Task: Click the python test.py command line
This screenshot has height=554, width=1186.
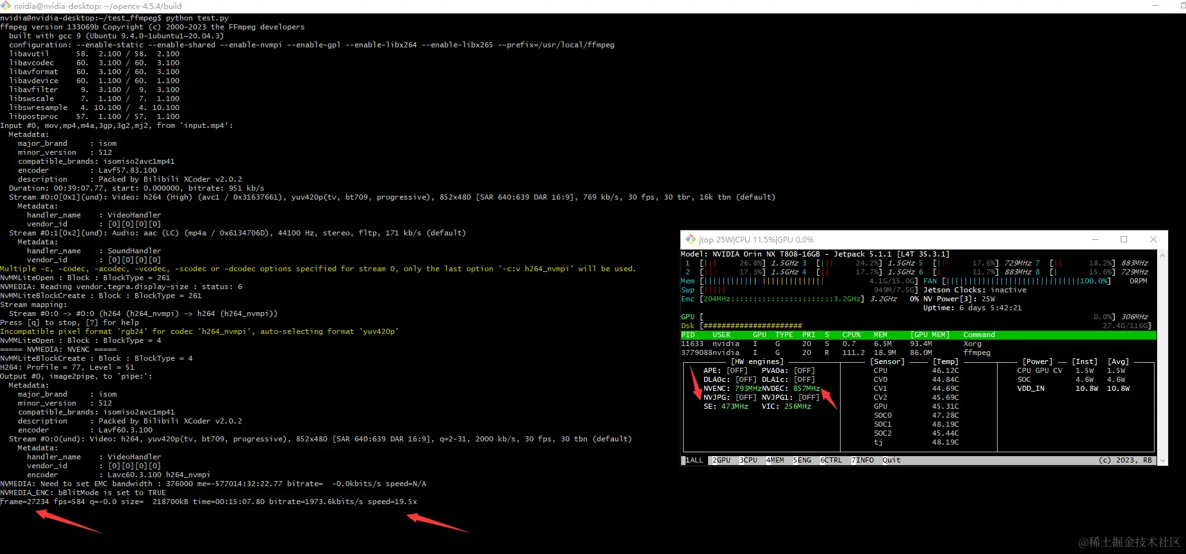Action: [x=115, y=18]
